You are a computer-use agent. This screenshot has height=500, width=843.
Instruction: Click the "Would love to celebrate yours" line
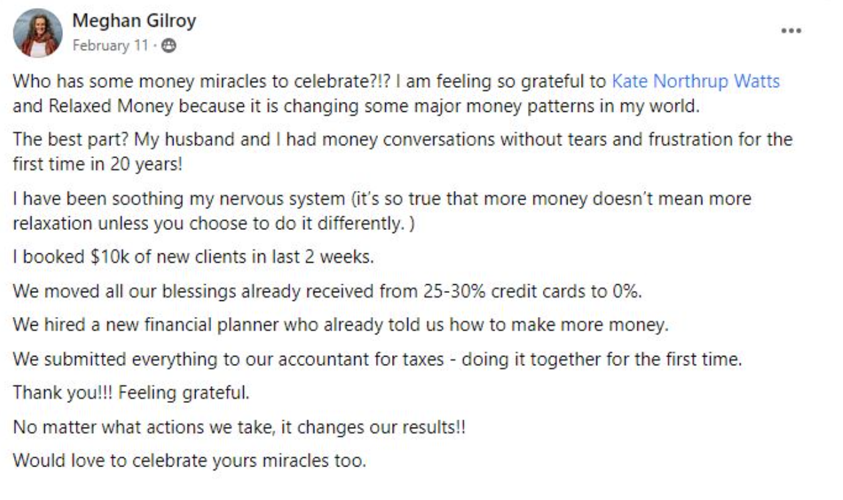pyautogui.click(x=190, y=461)
